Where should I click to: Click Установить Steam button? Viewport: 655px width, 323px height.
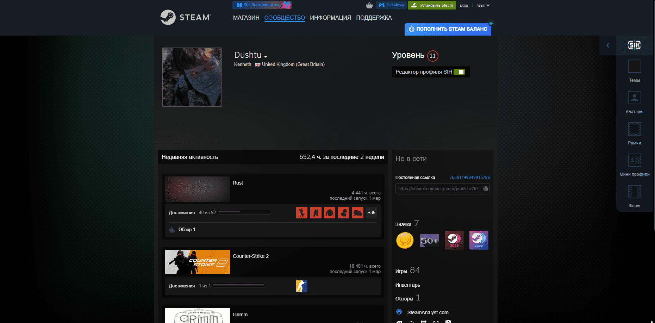(x=432, y=5)
